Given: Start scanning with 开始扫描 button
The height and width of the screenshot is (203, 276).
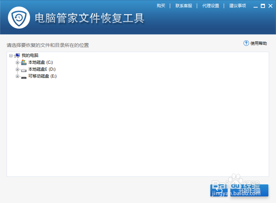Looking at the screenshot, I should tap(249, 190).
